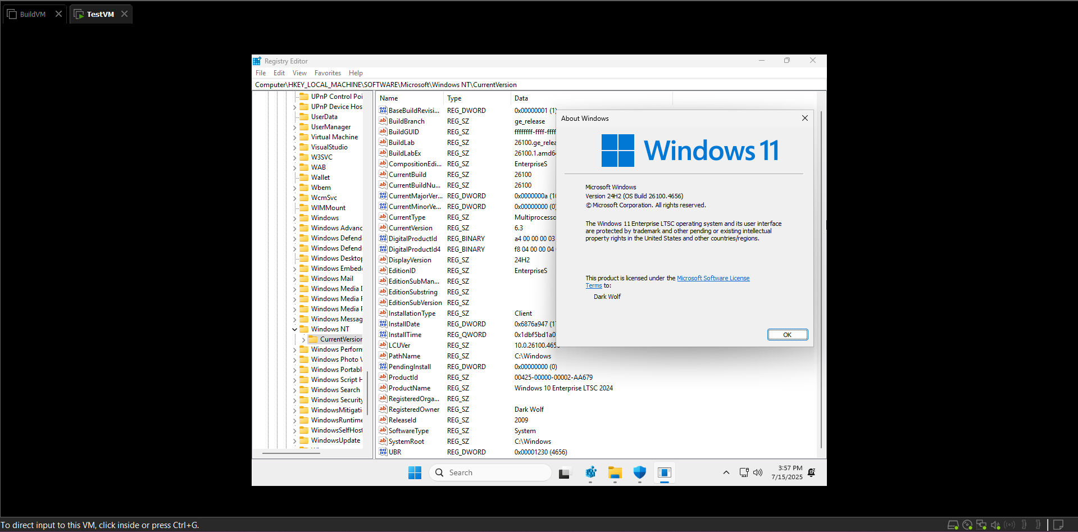Image resolution: width=1078 pixels, height=532 pixels.
Task: Select the WindowsSelfHost key
Action: (336, 430)
